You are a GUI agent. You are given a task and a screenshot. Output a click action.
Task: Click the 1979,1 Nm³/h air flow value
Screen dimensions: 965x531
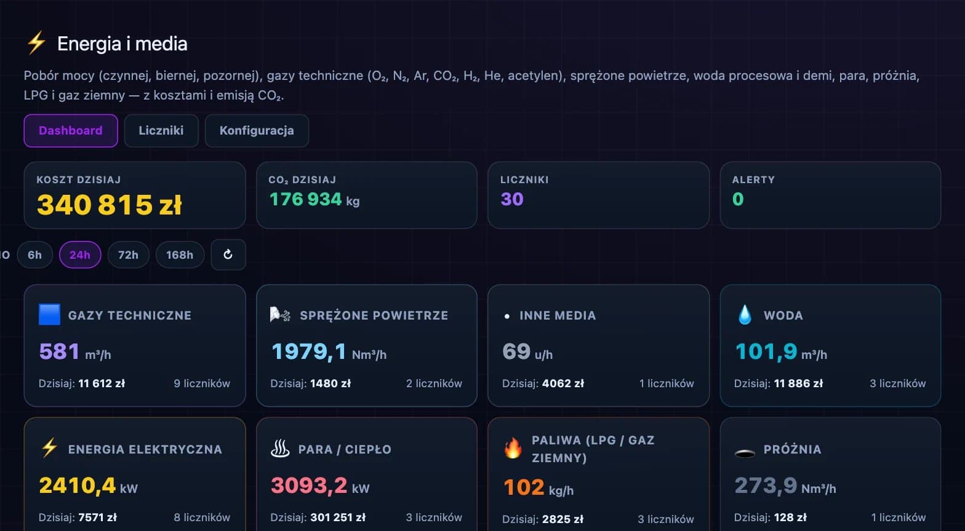(x=329, y=352)
